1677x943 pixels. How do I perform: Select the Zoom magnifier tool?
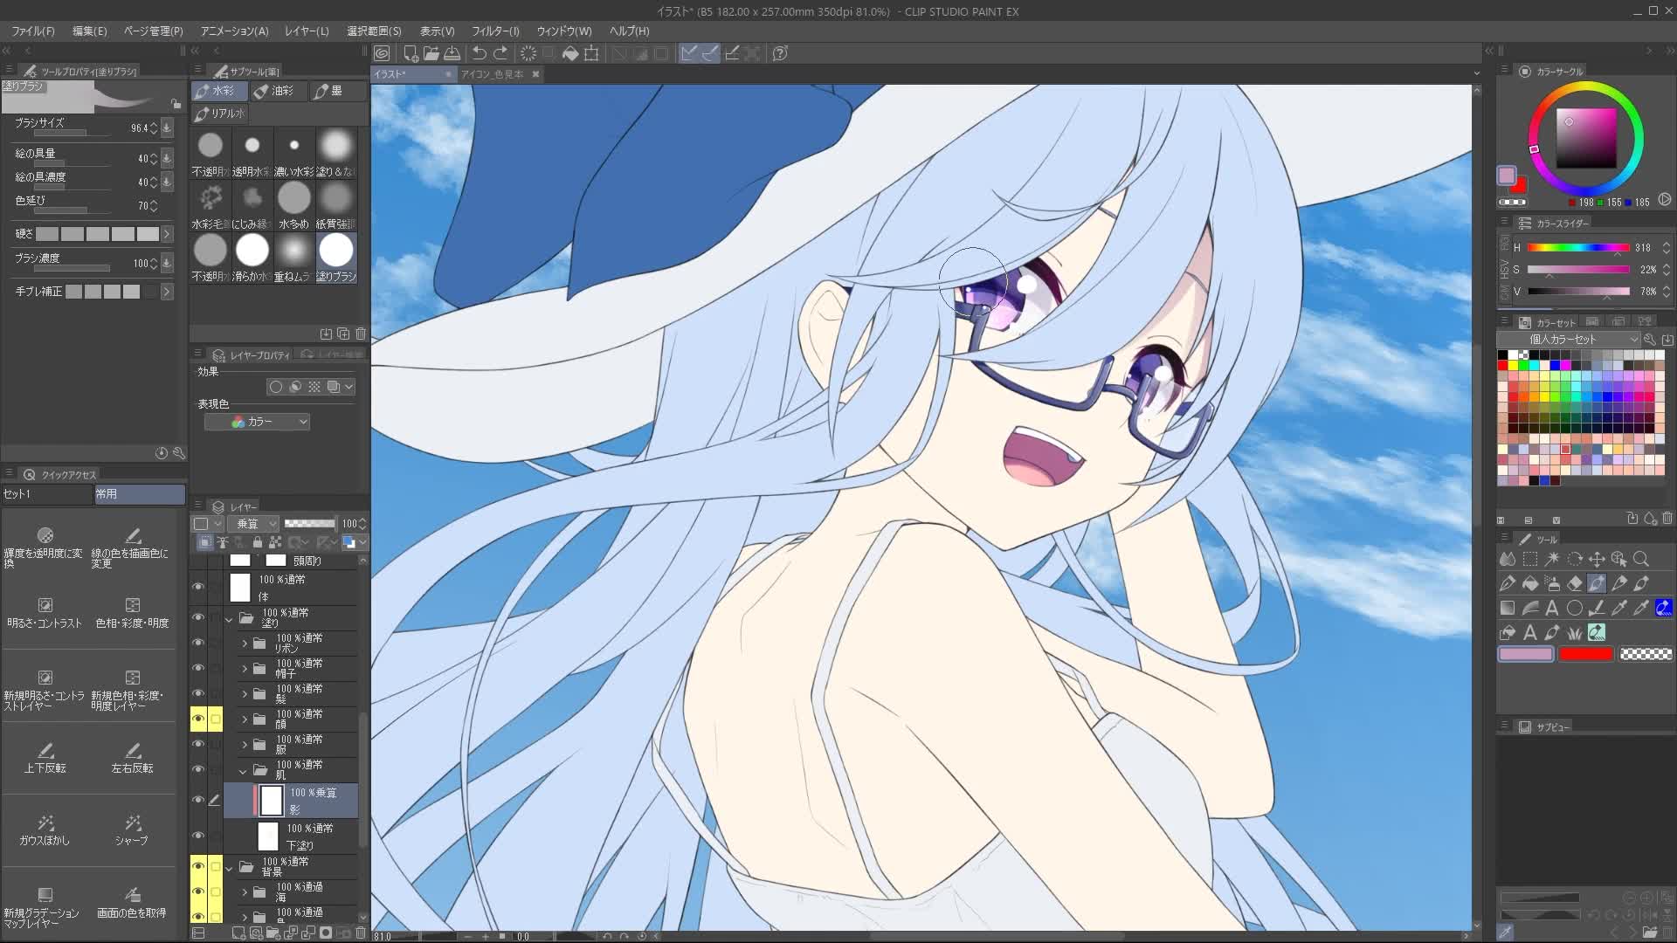1641,559
